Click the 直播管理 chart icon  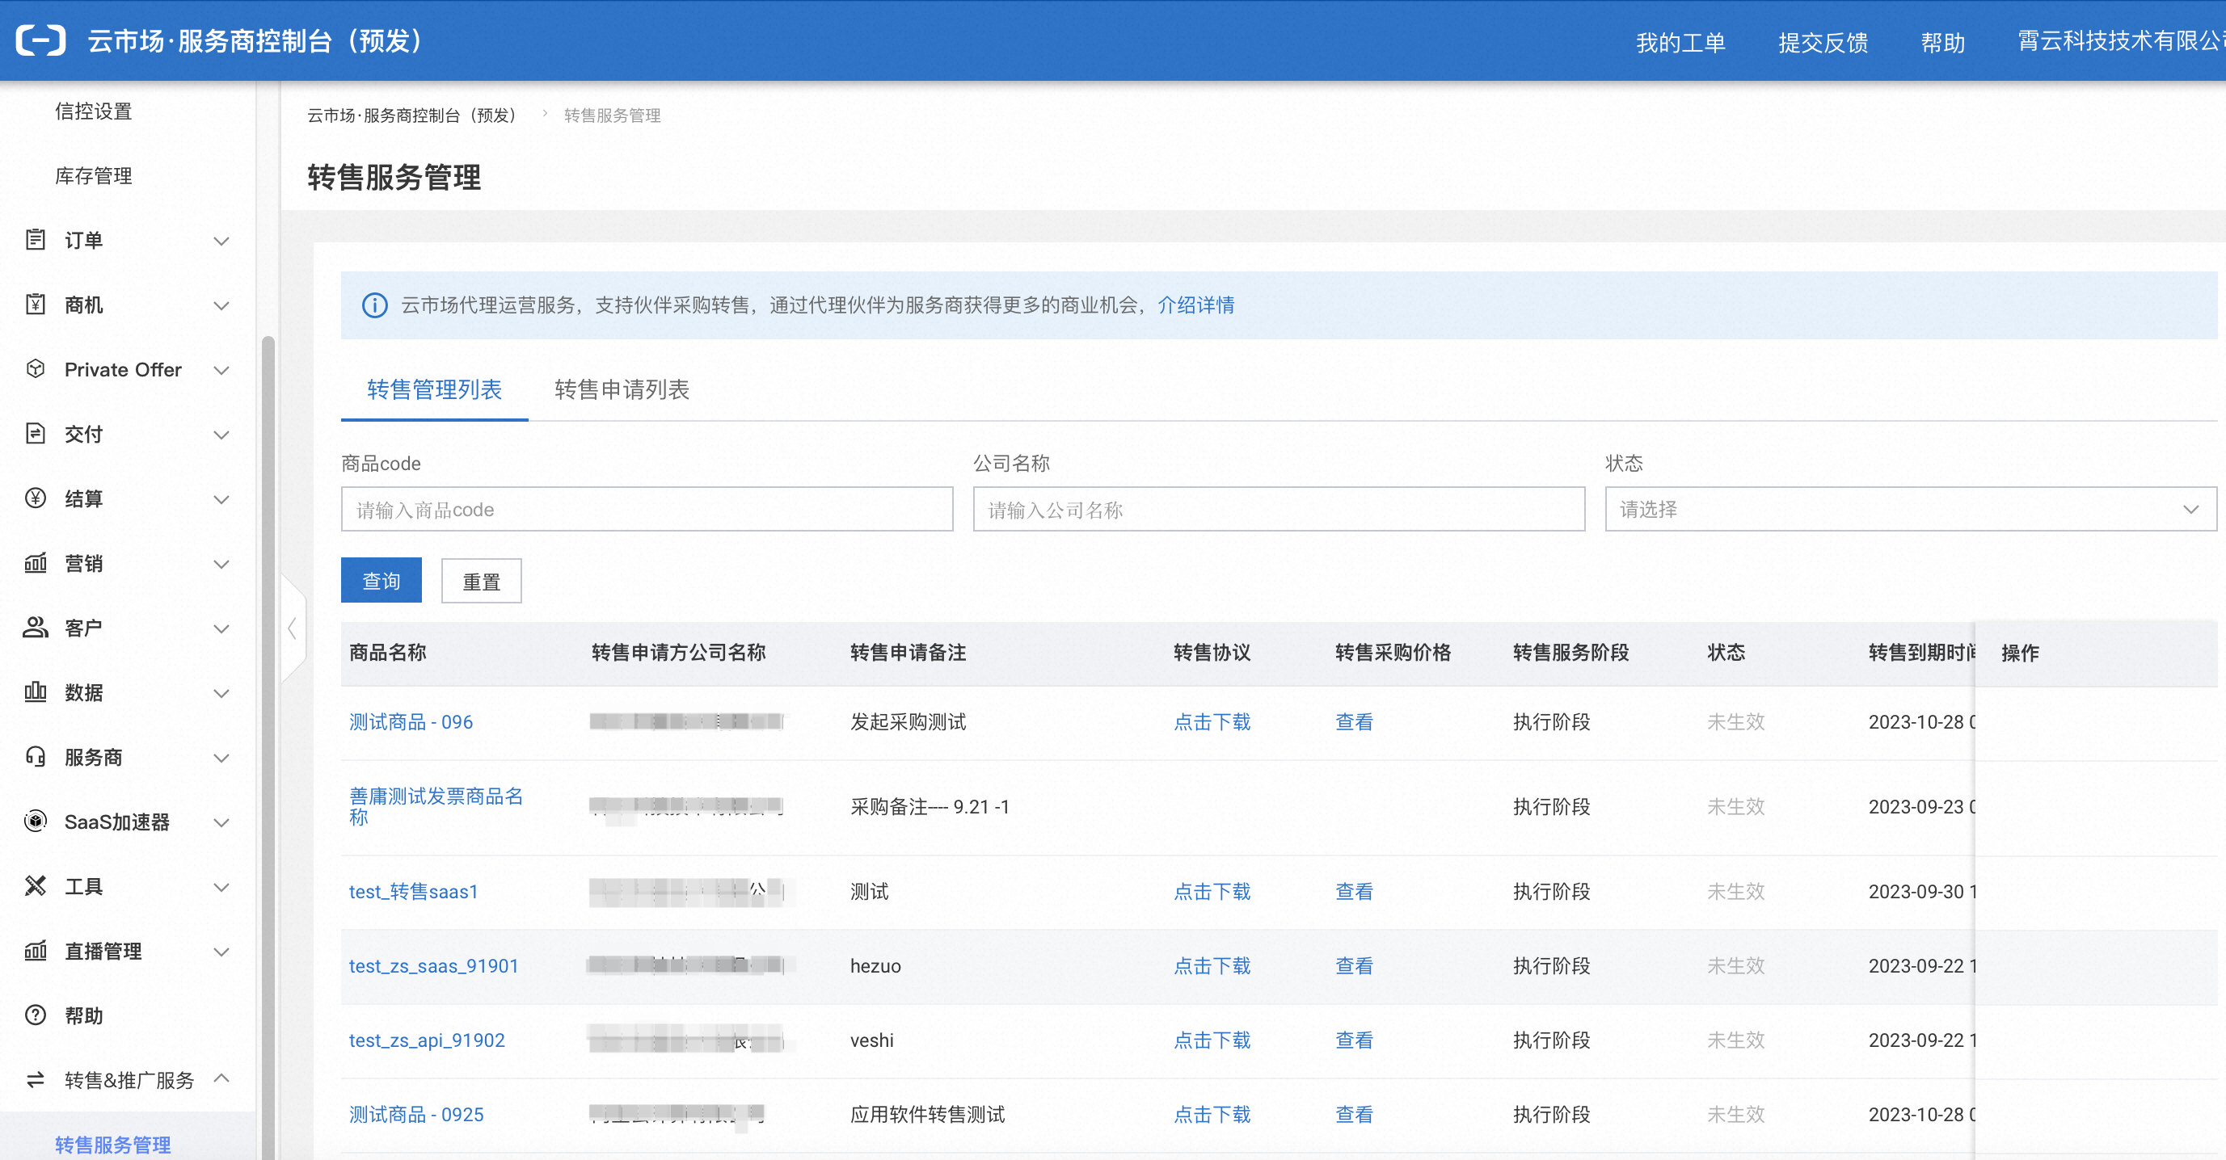[x=36, y=951]
